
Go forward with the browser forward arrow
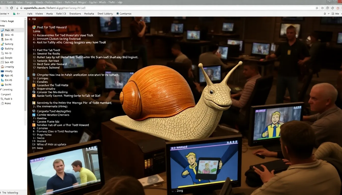(x=6, y=8)
